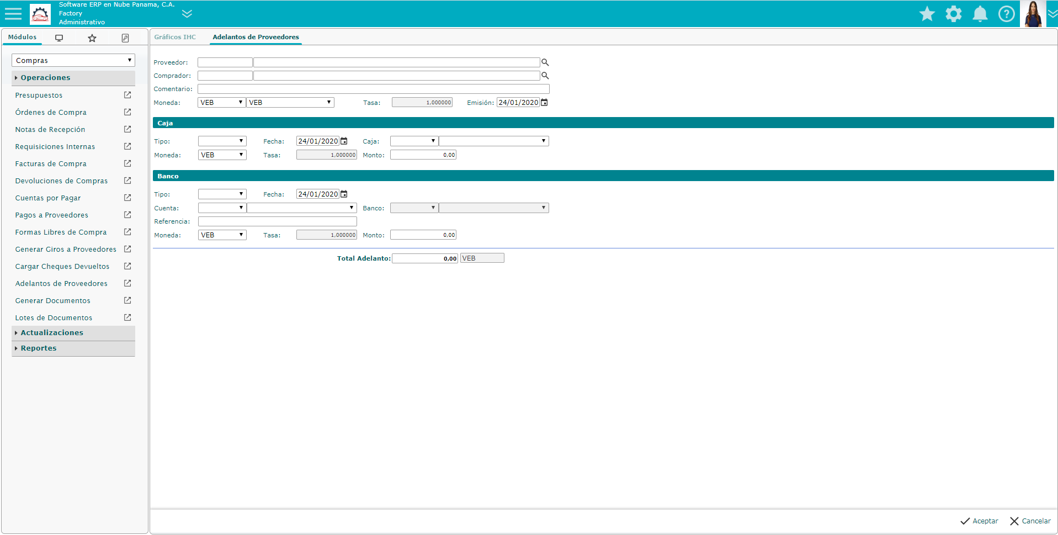Open the Caja Tipo dropdown
The width and height of the screenshot is (1058, 535).
point(222,141)
